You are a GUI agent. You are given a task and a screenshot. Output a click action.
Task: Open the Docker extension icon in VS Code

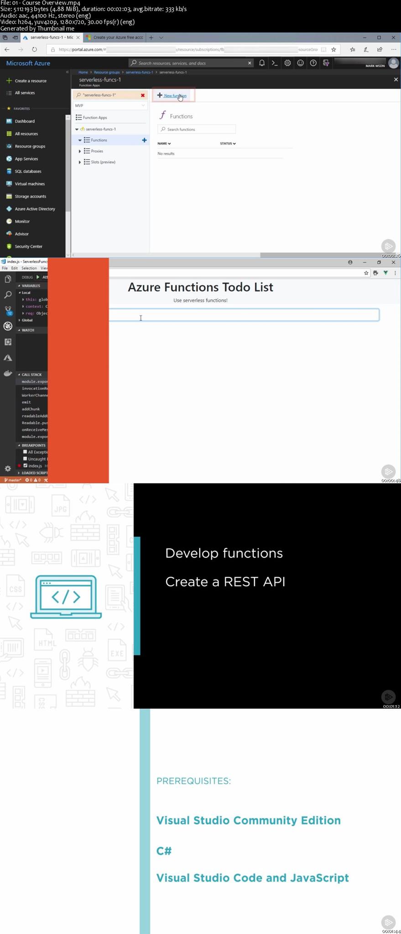(x=8, y=374)
